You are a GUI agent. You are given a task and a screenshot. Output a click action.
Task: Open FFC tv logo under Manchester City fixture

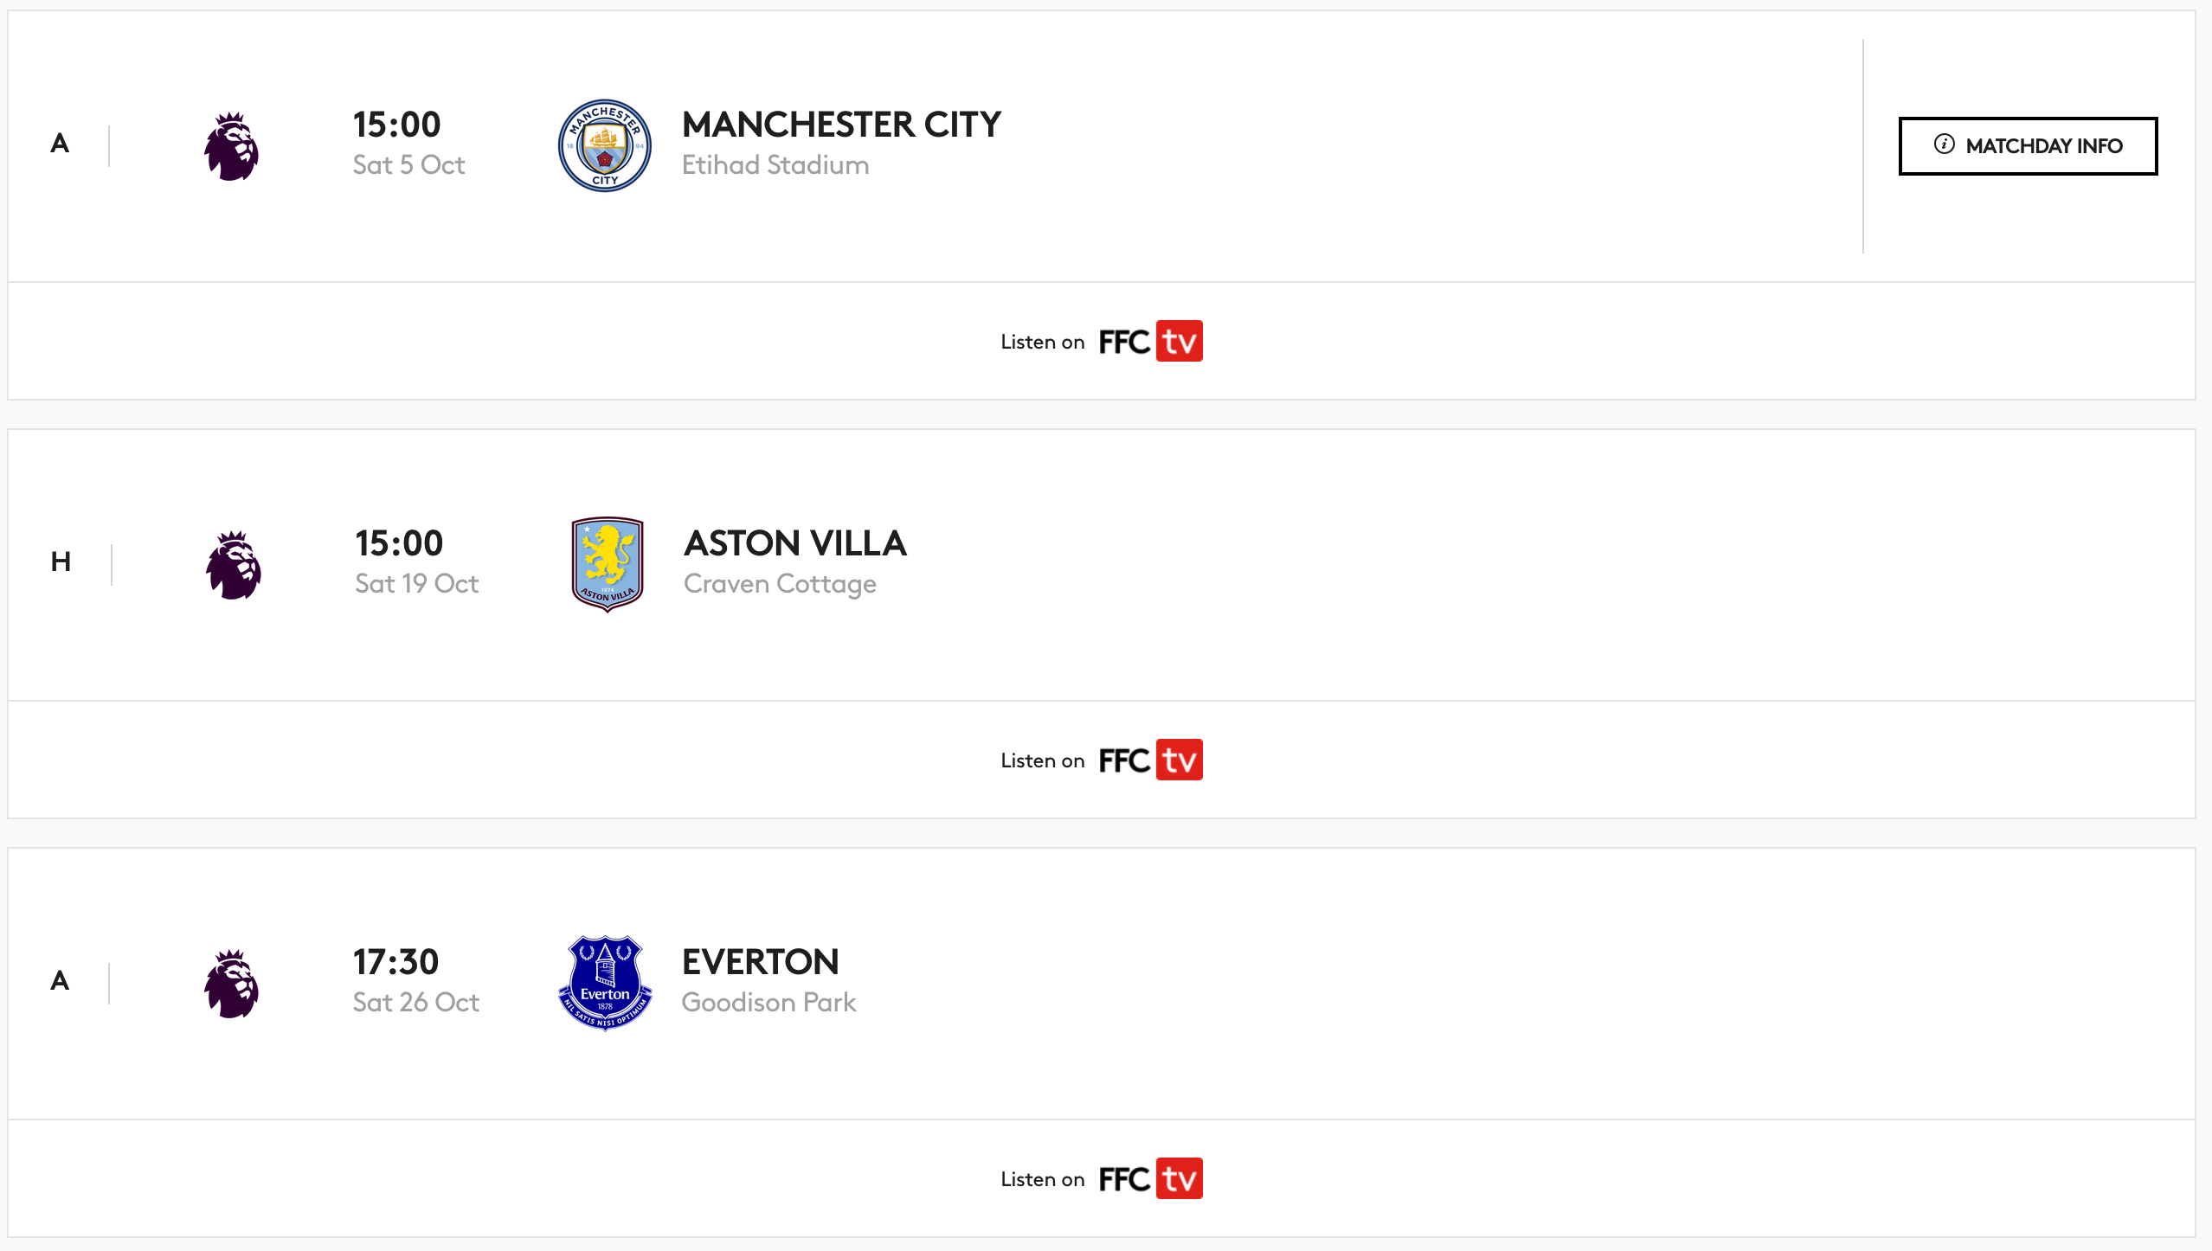[1151, 341]
